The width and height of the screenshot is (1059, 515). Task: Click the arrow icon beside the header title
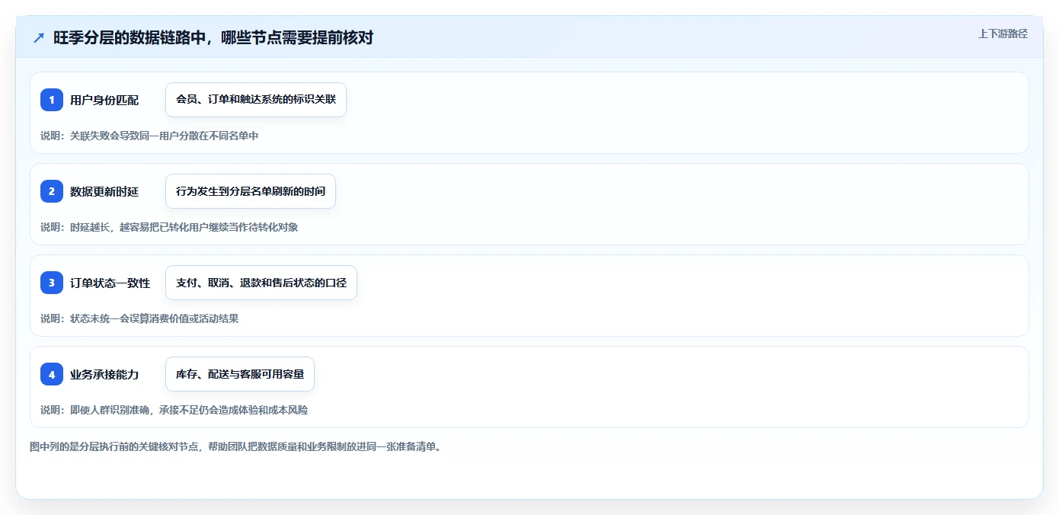pyautogui.click(x=39, y=37)
